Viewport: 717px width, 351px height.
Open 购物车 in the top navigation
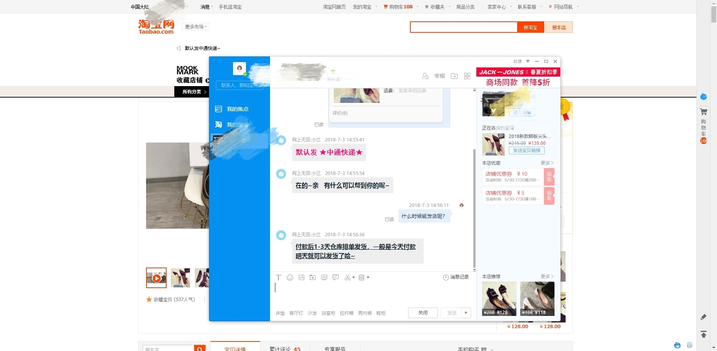(398, 7)
